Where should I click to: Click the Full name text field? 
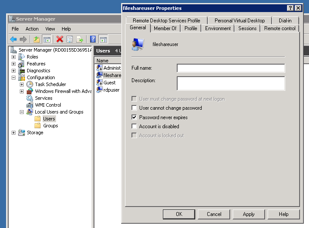[231, 68]
